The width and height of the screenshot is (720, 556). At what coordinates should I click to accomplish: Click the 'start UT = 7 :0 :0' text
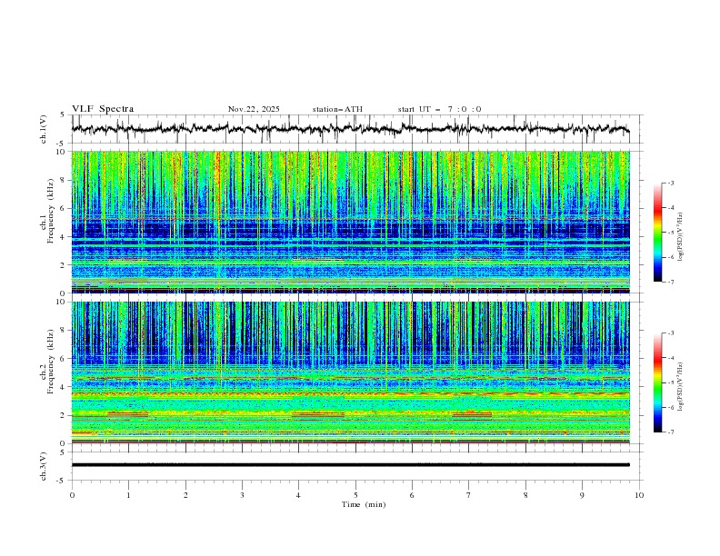coord(439,109)
